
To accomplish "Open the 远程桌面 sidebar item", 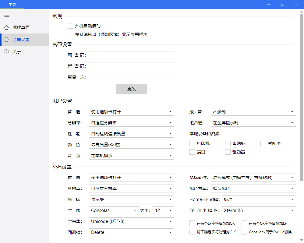I will click(25, 27).
